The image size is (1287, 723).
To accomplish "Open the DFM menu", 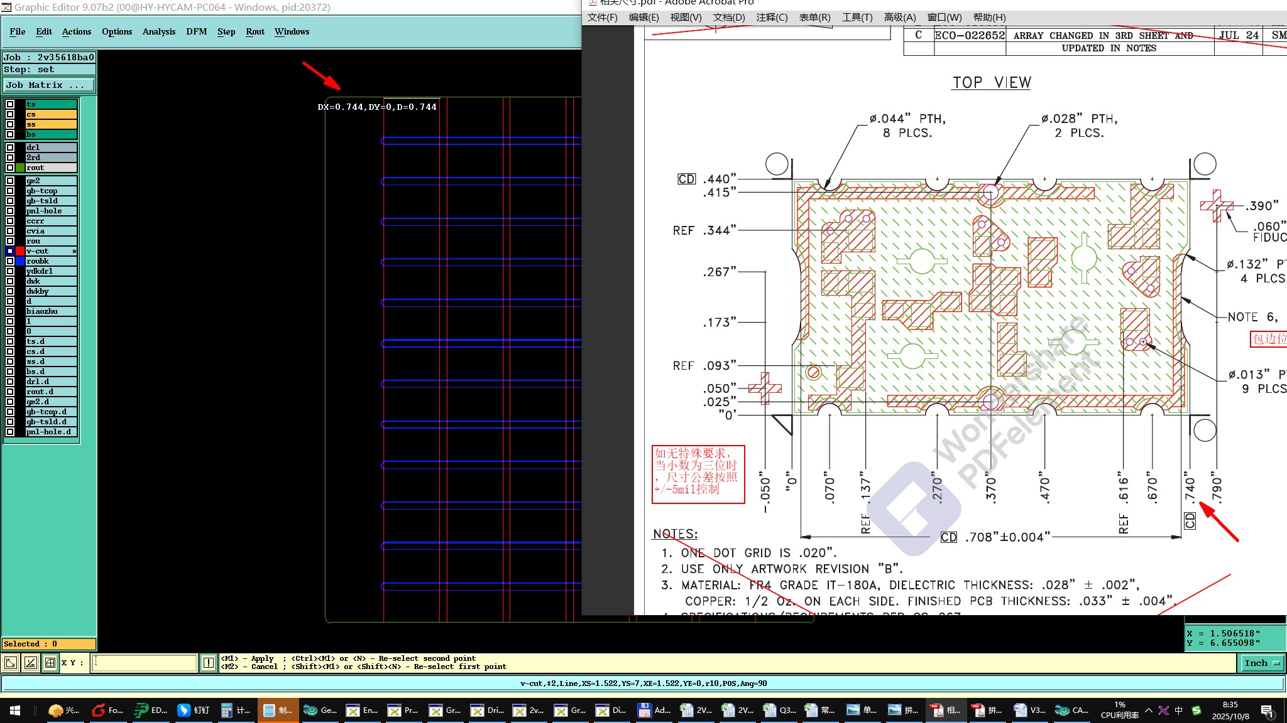I will [x=196, y=31].
